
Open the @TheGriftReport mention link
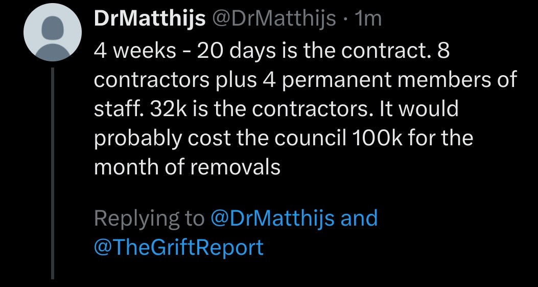point(179,247)
